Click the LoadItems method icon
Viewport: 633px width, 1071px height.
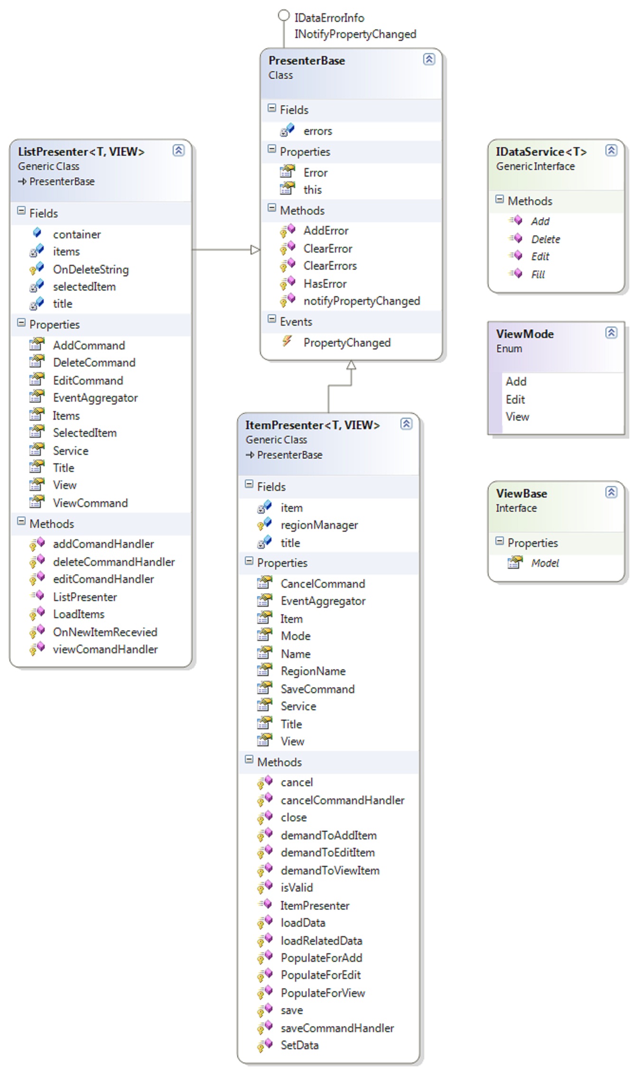pyautogui.click(x=37, y=614)
